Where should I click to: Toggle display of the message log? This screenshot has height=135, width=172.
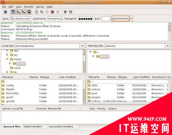click(x=13, y=12)
